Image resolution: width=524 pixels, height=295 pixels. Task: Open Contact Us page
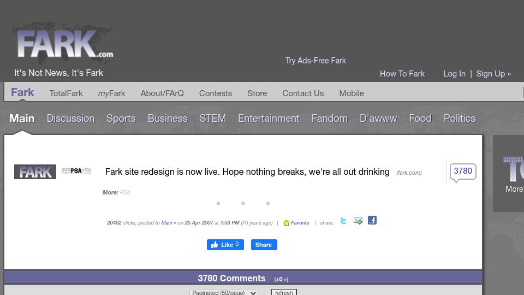point(303,93)
